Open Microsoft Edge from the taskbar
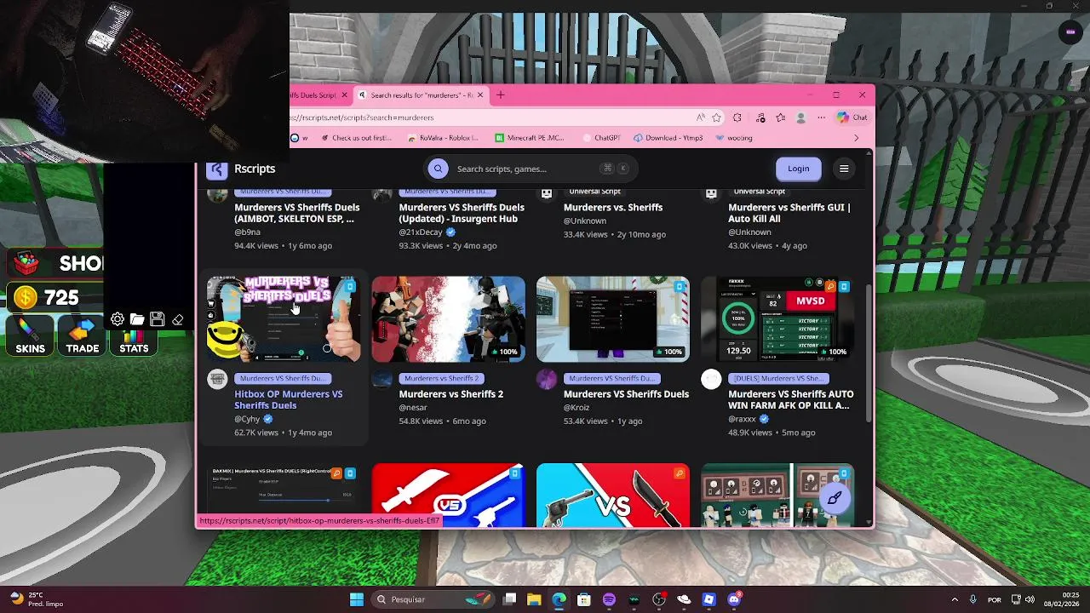1090x613 pixels. pos(559,599)
